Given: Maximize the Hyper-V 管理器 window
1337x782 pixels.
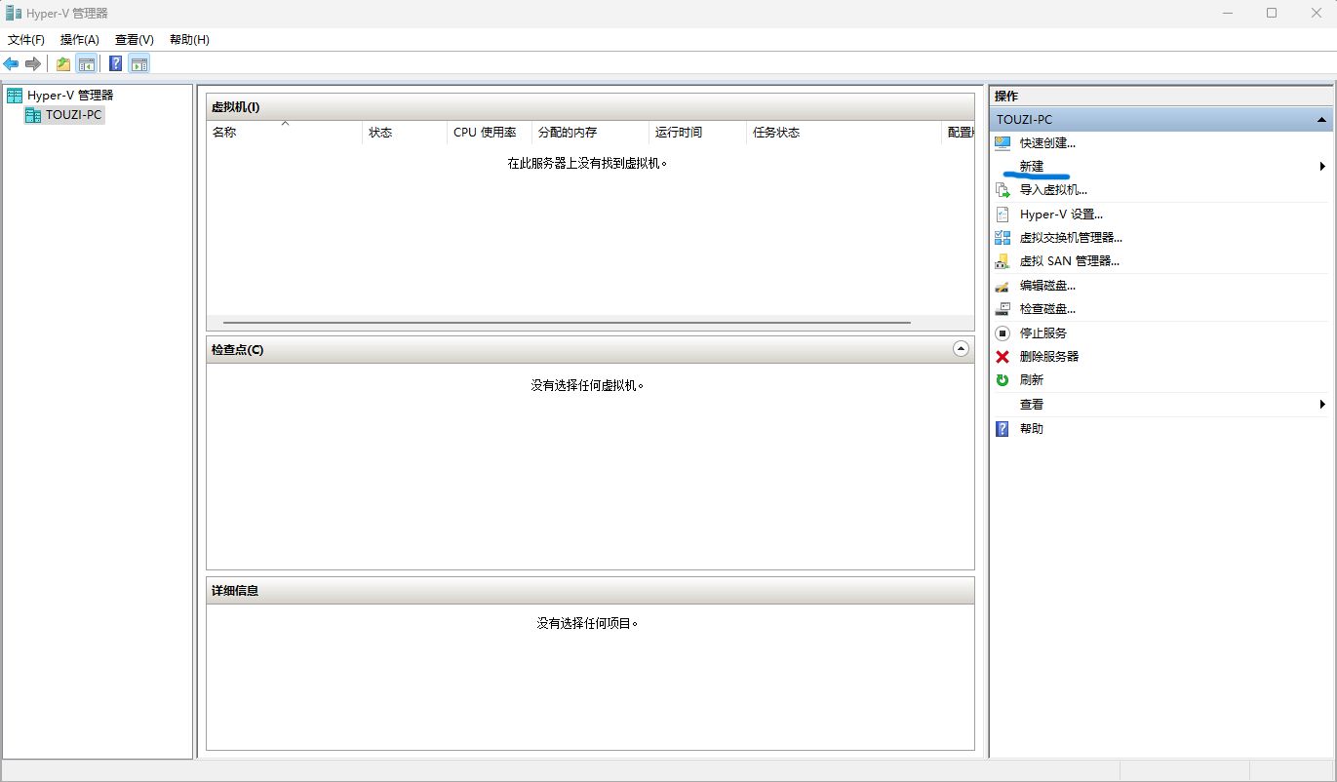Looking at the screenshot, I should click(1272, 13).
